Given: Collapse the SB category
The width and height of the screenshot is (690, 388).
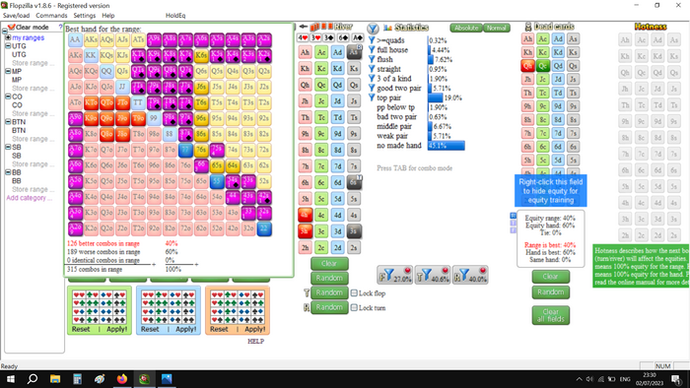Looking at the screenshot, I should coord(8,147).
